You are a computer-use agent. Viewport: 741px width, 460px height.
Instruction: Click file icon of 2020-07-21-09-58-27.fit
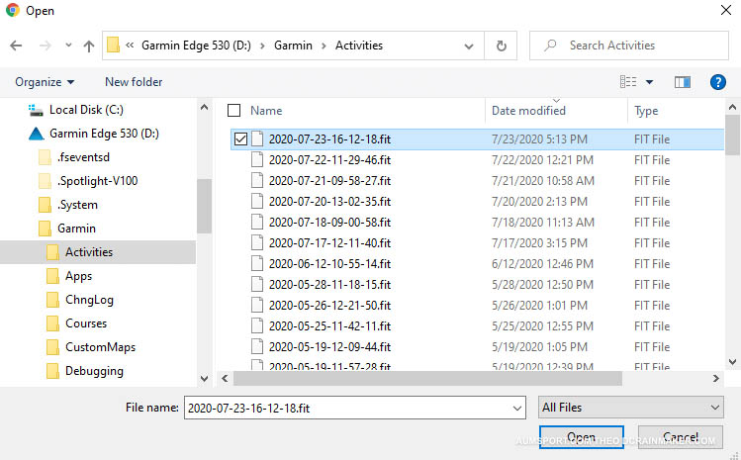click(257, 181)
